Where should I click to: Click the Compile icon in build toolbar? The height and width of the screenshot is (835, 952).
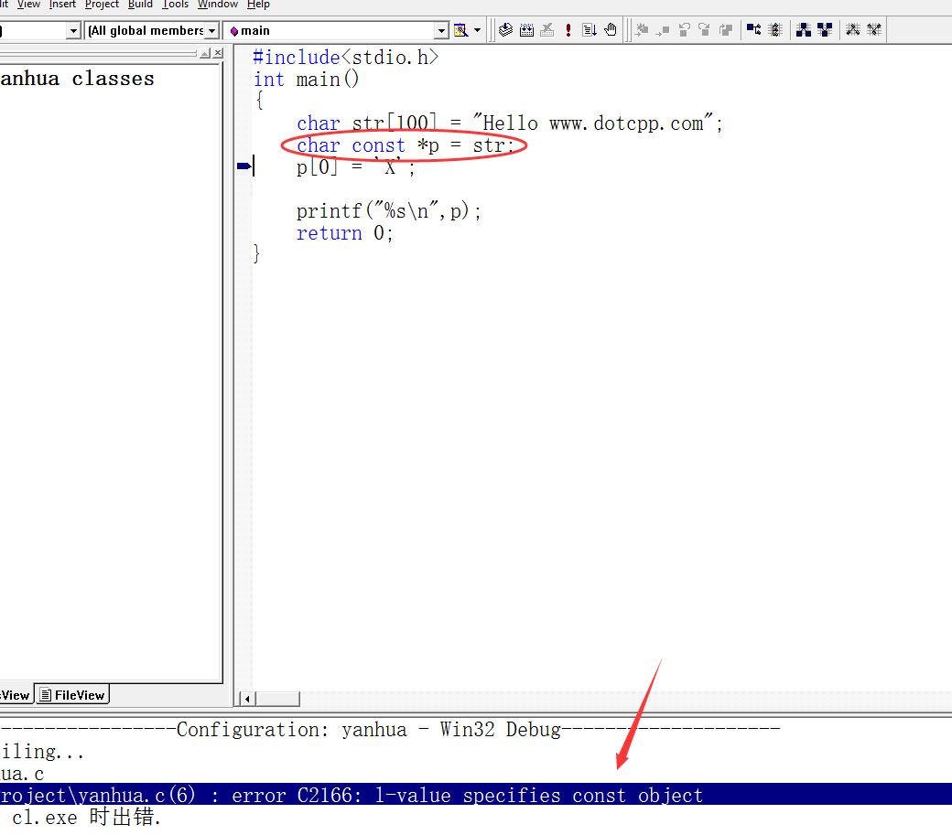506,30
